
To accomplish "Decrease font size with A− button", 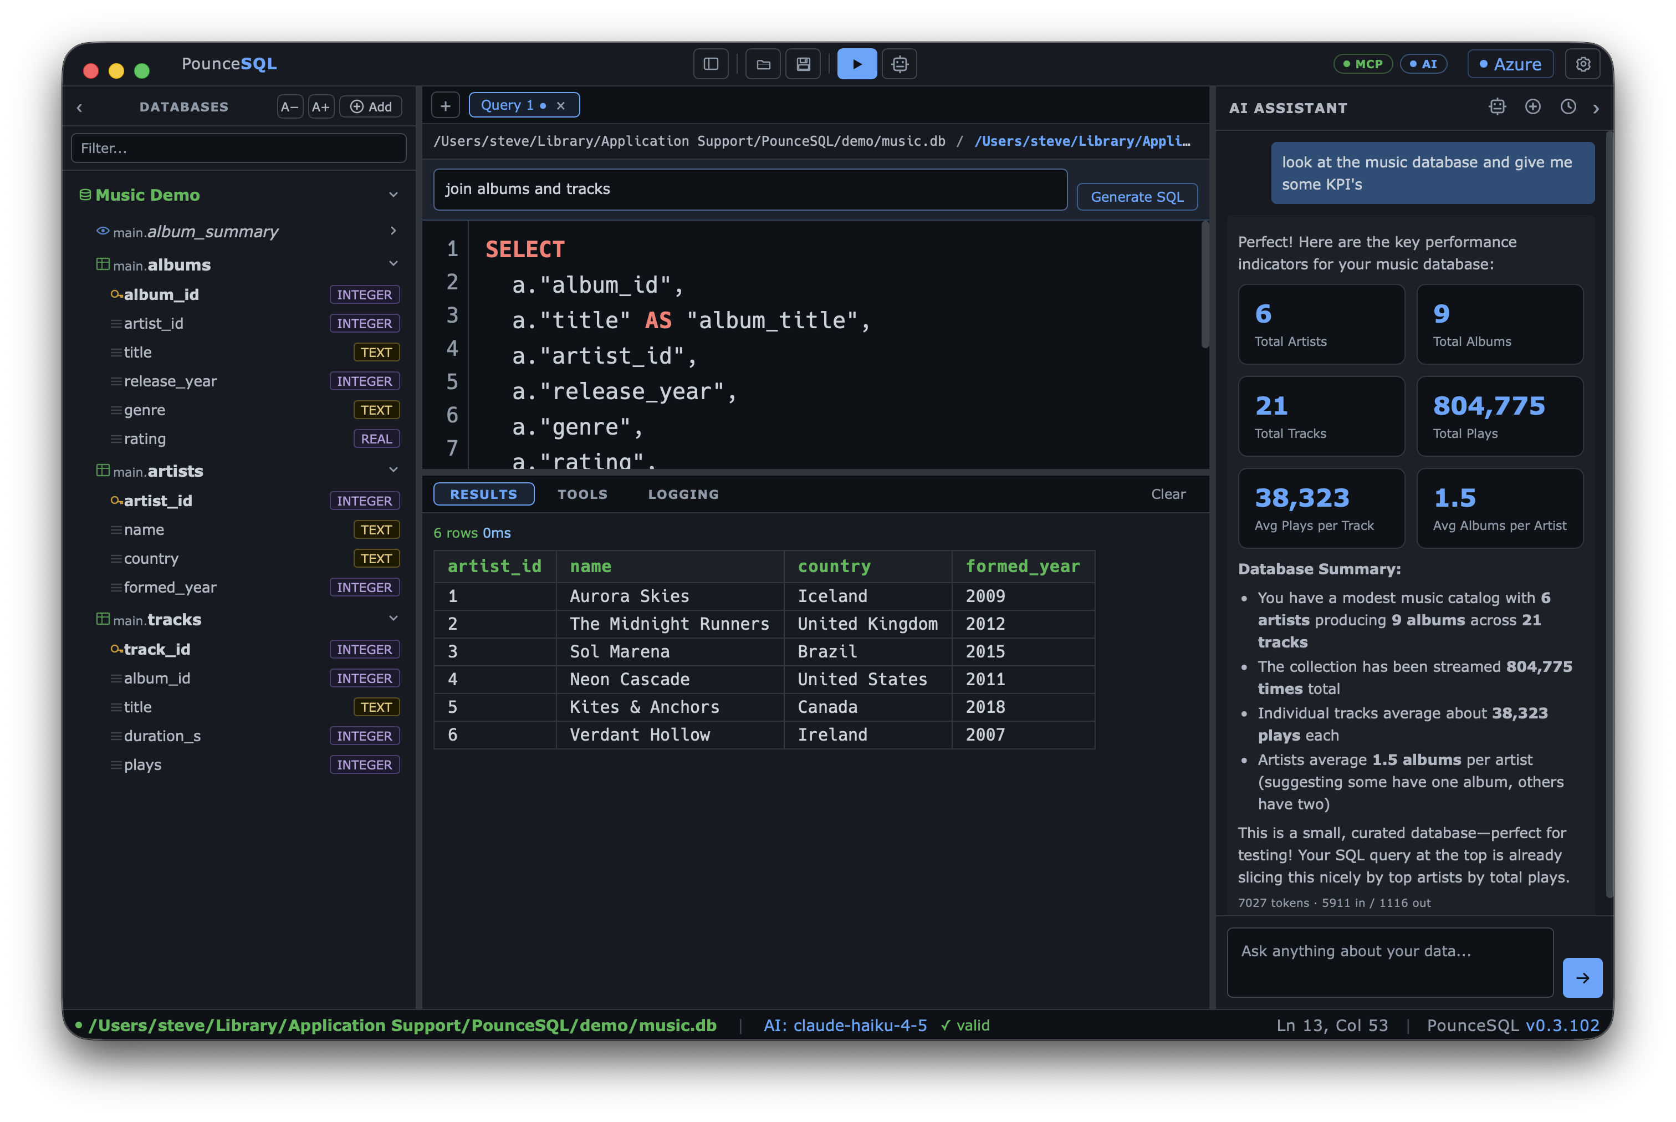I will coord(290,106).
